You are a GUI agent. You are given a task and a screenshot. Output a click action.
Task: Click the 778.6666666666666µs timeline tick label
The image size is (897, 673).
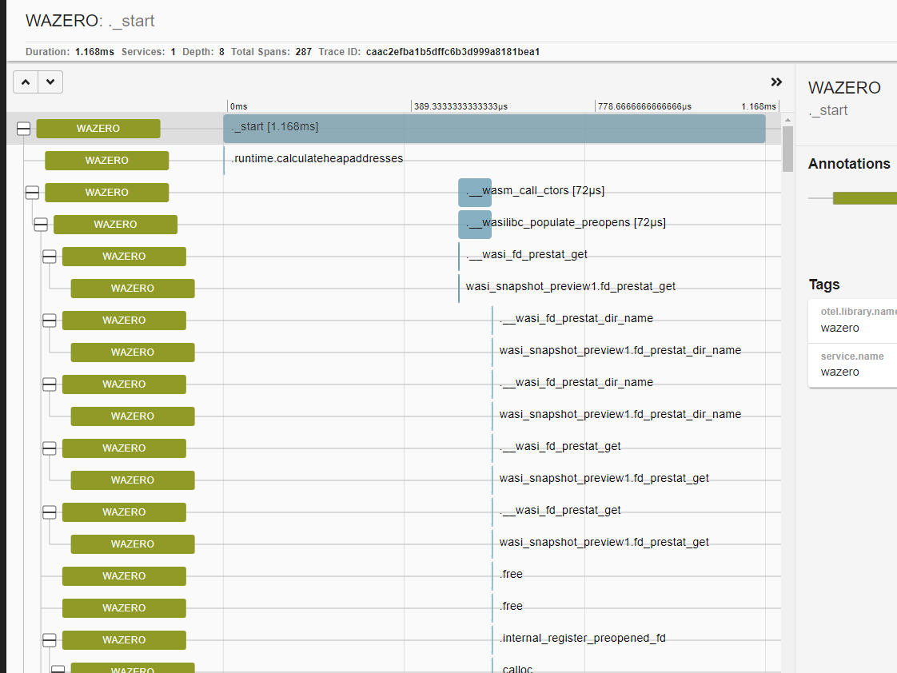[x=644, y=106]
